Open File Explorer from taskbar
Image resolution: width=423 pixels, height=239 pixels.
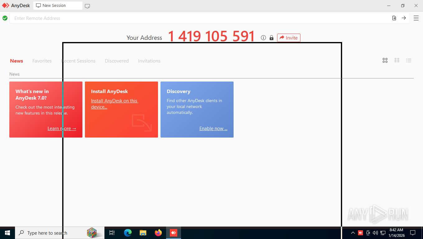point(143,233)
